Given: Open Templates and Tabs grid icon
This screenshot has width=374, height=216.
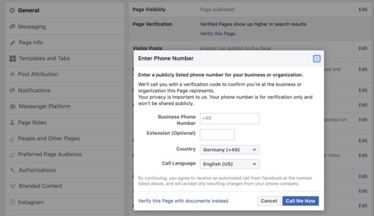Looking at the screenshot, I should [12, 58].
